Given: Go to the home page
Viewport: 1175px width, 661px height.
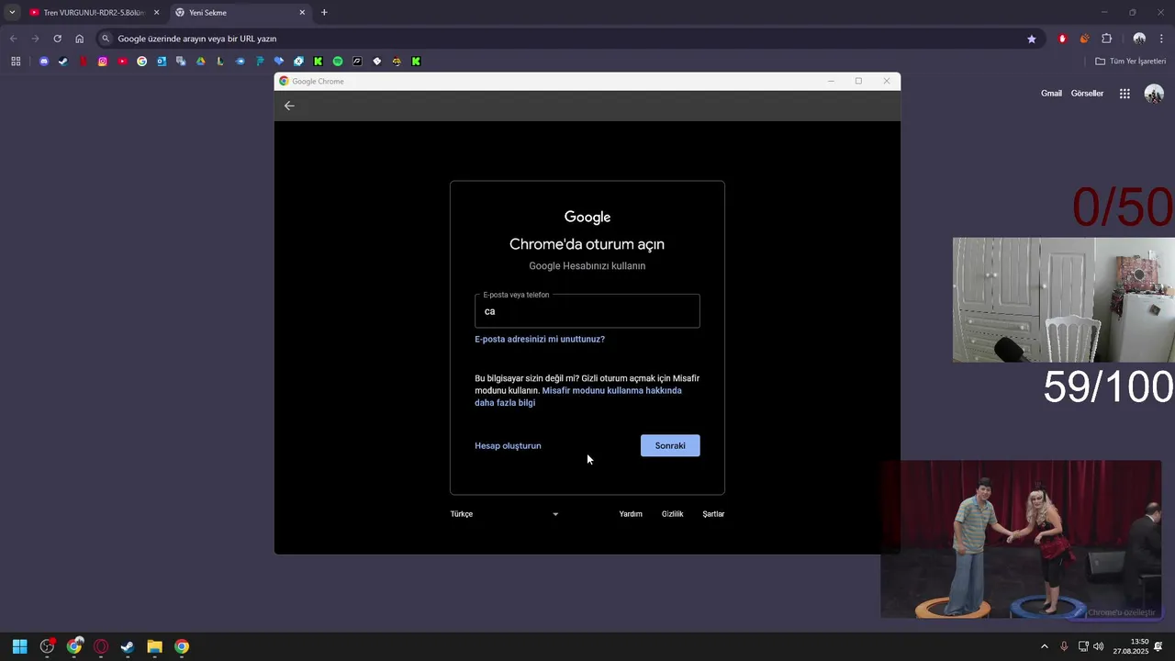Looking at the screenshot, I should [79, 39].
